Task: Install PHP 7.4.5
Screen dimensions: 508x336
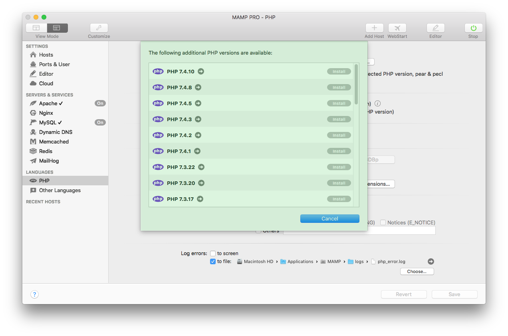Action: coord(339,103)
